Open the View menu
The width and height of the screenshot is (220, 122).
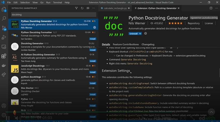click(x=35, y=2)
